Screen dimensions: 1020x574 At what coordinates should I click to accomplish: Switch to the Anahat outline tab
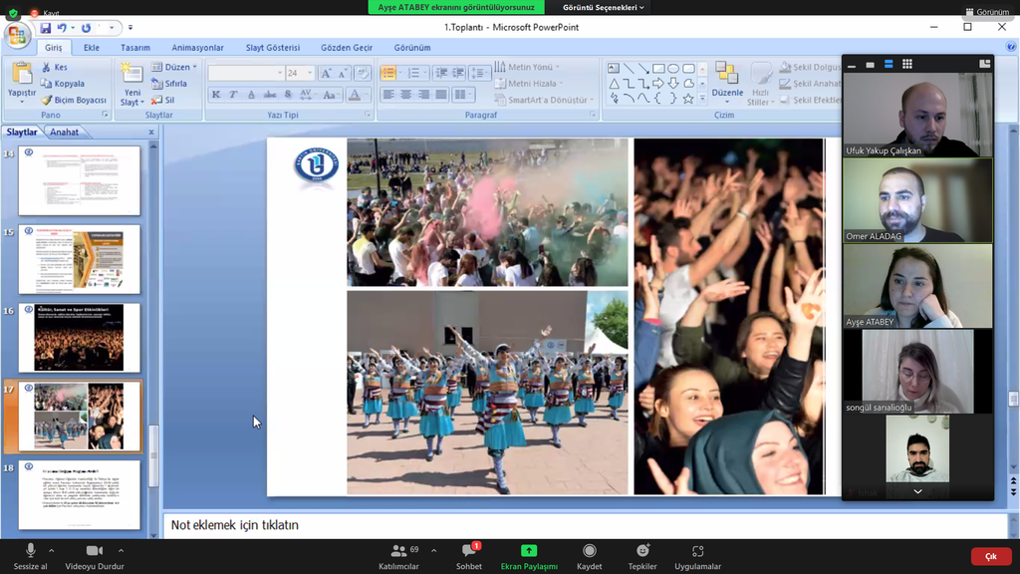click(65, 133)
